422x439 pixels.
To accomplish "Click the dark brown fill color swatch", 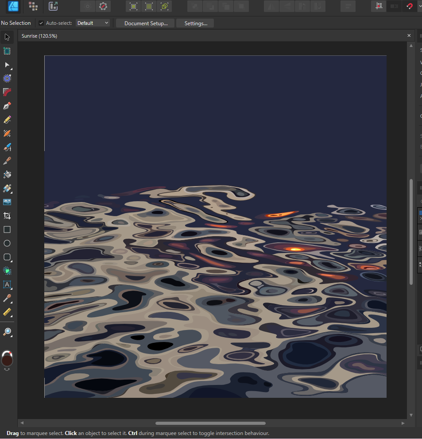I will pos(7,361).
